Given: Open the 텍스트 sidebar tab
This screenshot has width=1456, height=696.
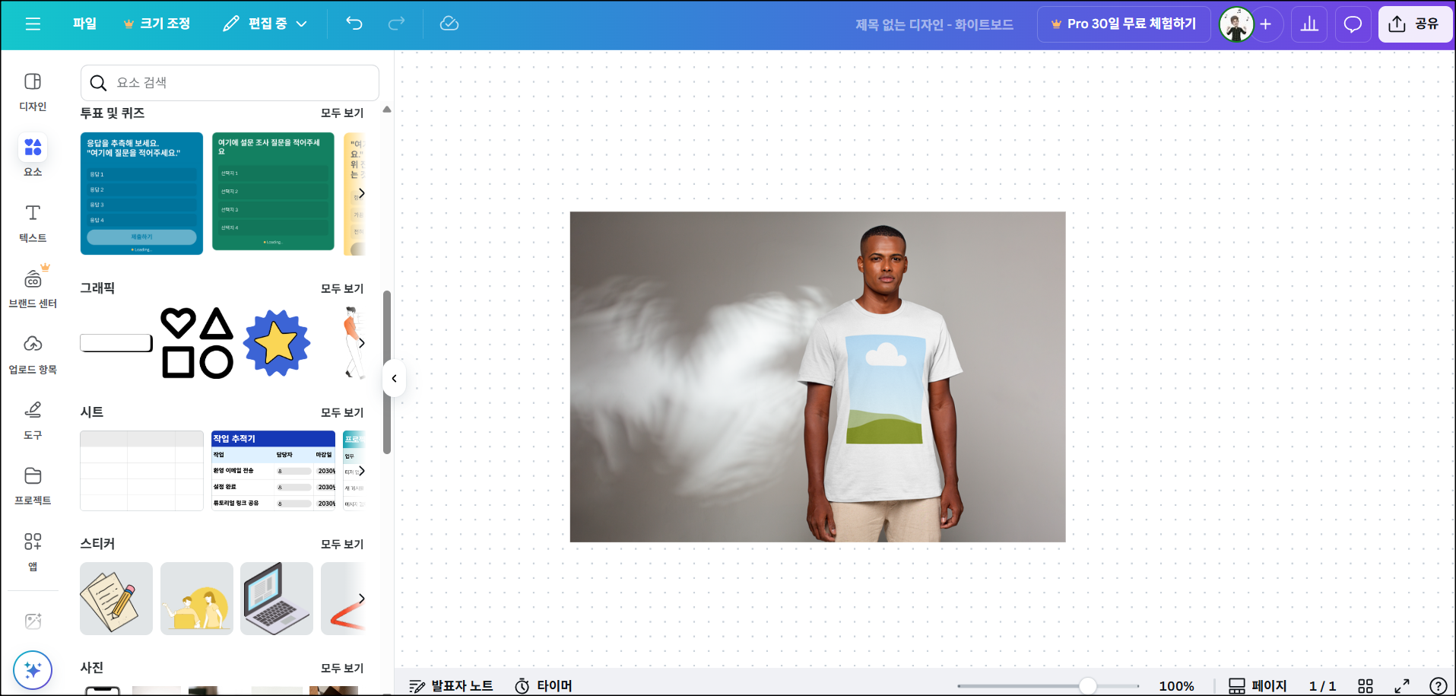Looking at the screenshot, I should click(x=33, y=223).
